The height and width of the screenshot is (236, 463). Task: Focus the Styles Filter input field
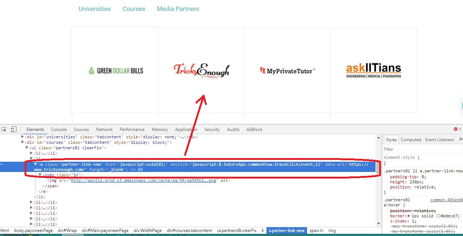click(421, 149)
